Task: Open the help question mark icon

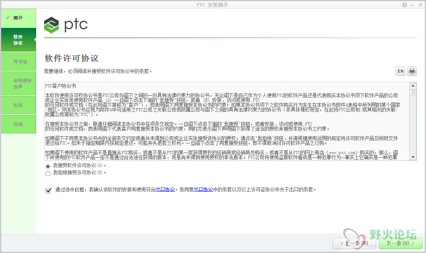Action: (405, 5)
